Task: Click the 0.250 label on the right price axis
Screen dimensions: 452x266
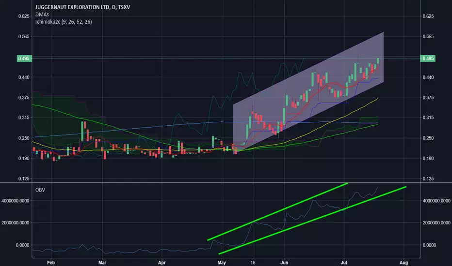Action: pos(428,138)
